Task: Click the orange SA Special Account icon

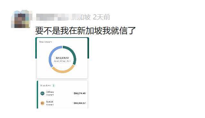Action: coord(42,103)
